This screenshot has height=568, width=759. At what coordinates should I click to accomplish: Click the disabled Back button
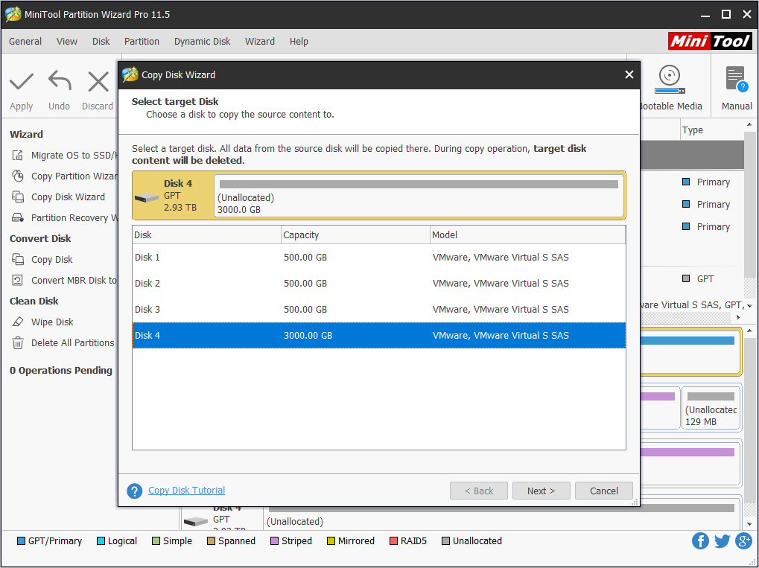[479, 491]
